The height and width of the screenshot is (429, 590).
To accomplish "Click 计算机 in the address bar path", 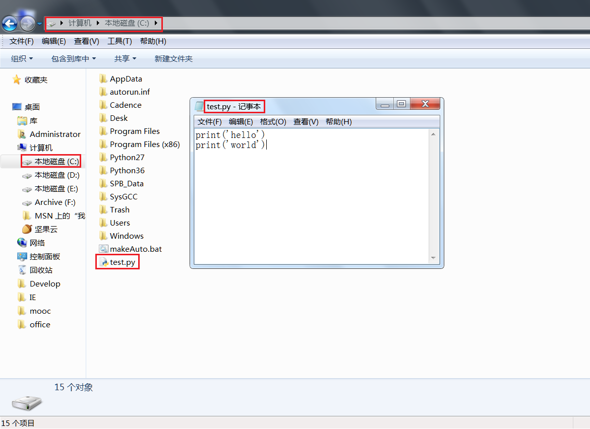I will coord(80,23).
